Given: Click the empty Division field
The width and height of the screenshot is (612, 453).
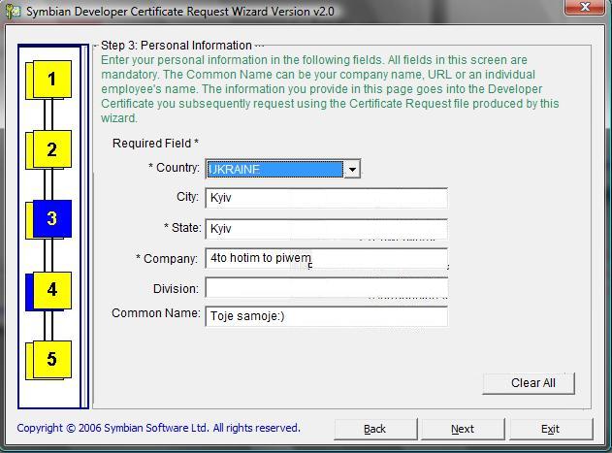Looking at the screenshot, I should click(326, 289).
